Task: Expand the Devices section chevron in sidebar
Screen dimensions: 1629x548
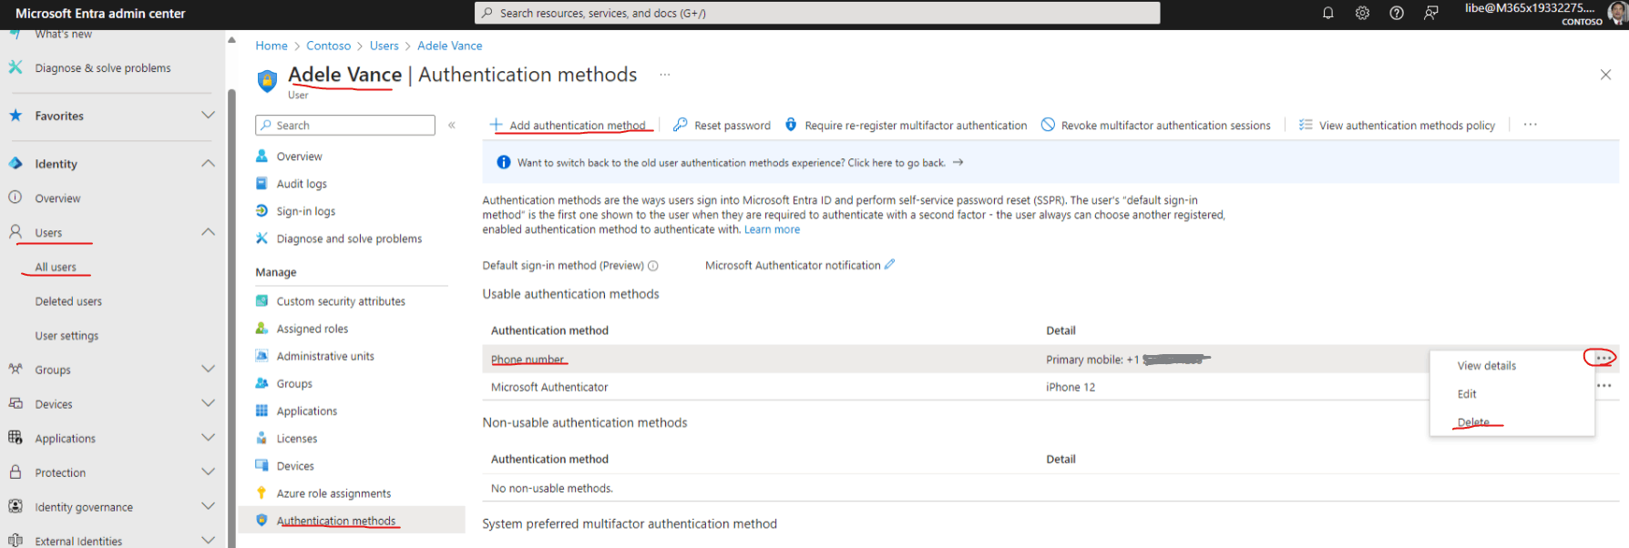Action: tap(208, 402)
